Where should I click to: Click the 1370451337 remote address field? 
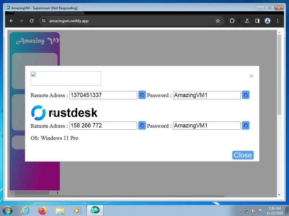coord(103,95)
